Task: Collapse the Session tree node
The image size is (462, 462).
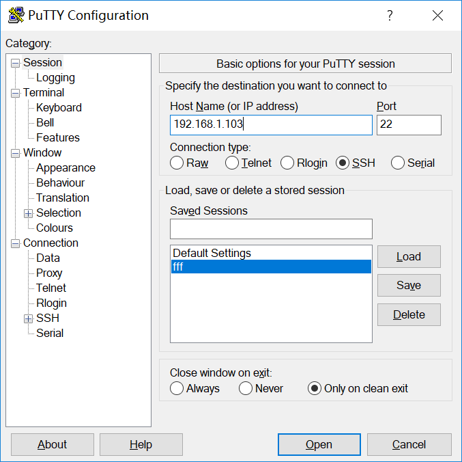Action: [x=15, y=63]
